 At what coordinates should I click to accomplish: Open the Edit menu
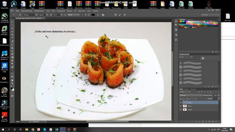pos(27,11)
